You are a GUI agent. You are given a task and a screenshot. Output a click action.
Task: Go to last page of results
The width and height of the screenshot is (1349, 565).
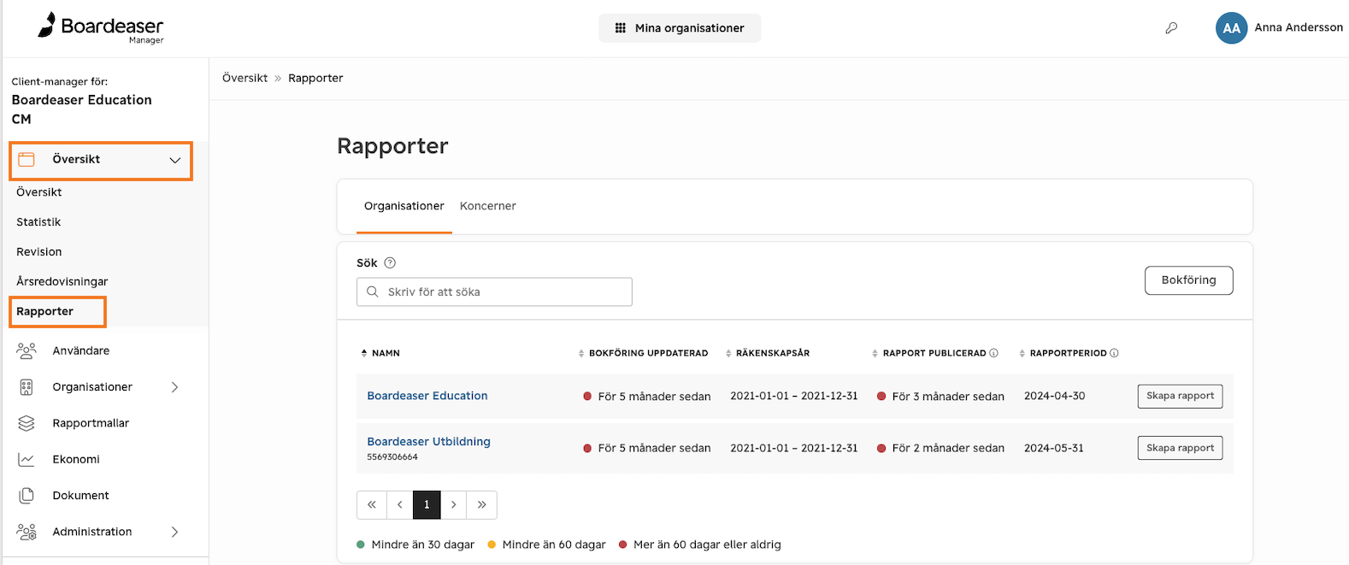click(482, 504)
